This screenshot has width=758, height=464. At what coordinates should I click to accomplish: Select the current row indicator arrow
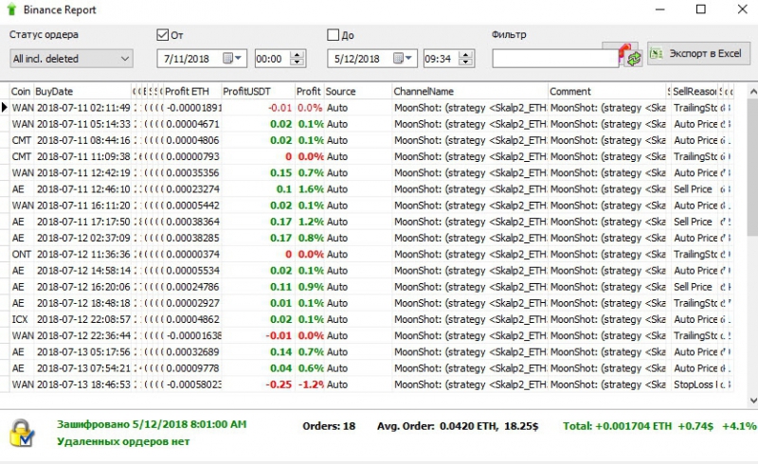[5, 107]
